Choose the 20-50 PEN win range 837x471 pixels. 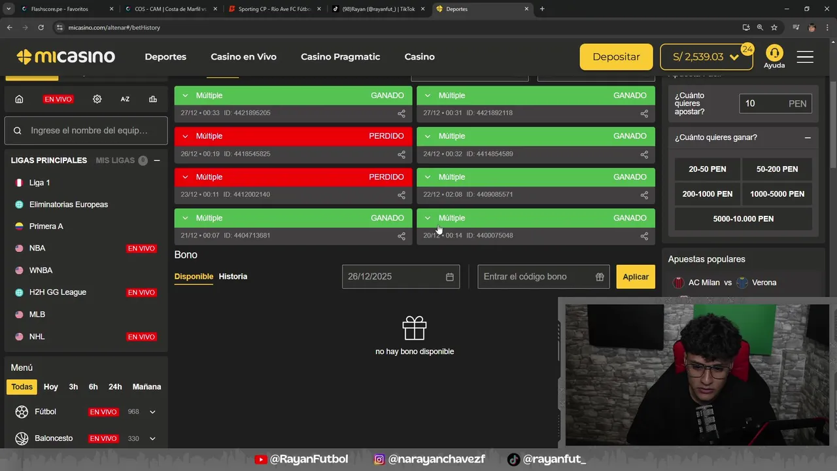(x=708, y=169)
